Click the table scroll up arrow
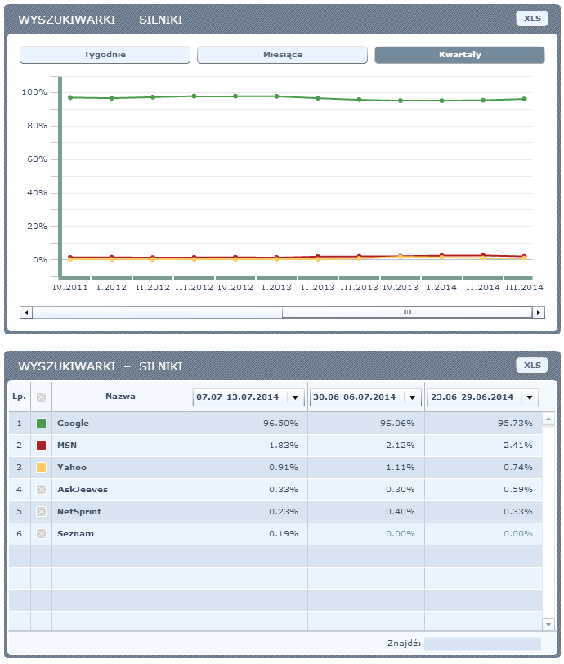Screen dimensions: 564x664 coord(548,419)
